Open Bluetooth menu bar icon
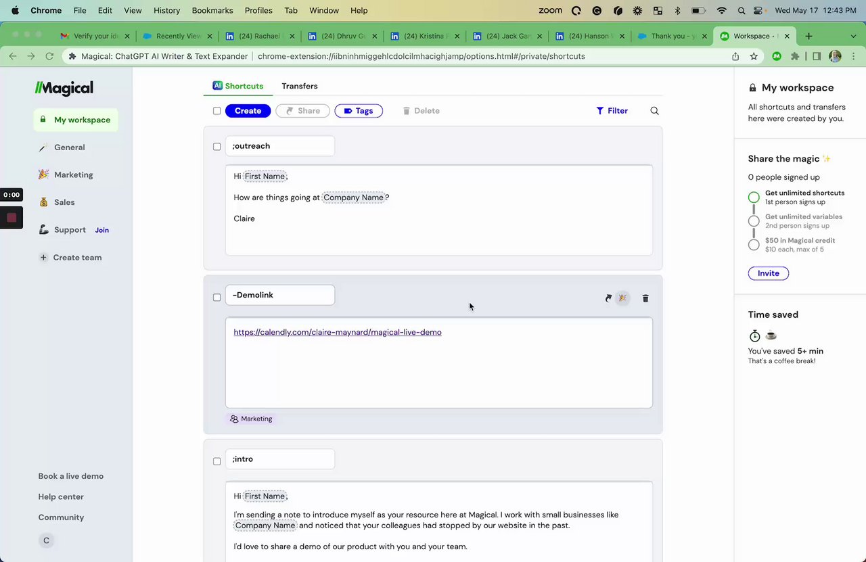Screen dimensions: 866x562 pyautogui.click(x=677, y=10)
